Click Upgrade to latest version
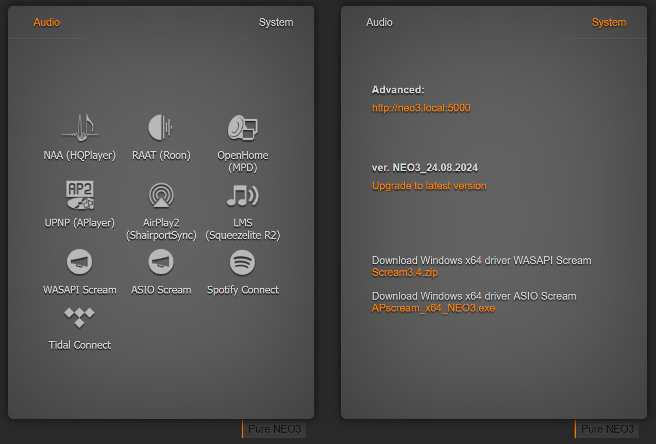Viewport: 656px width, 444px height. click(429, 186)
